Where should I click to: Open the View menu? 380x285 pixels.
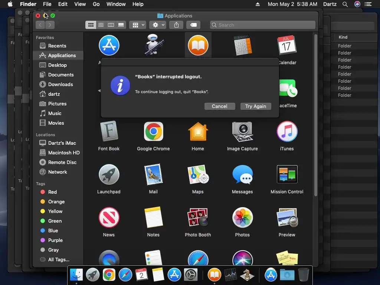click(x=80, y=4)
